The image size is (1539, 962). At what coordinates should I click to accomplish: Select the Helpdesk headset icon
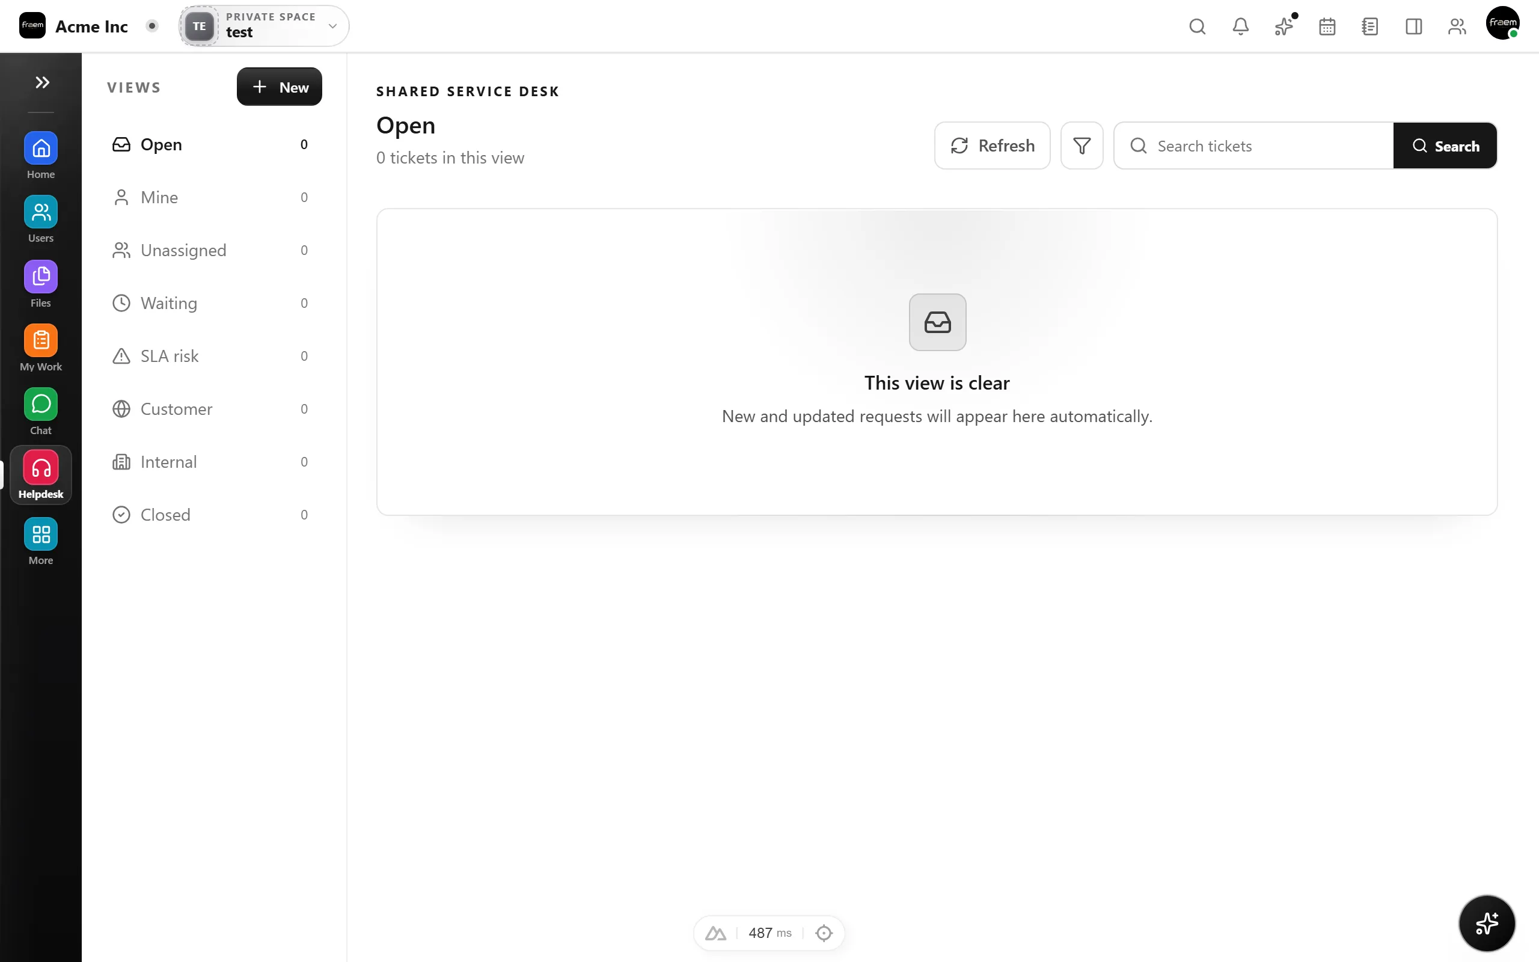tap(41, 468)
